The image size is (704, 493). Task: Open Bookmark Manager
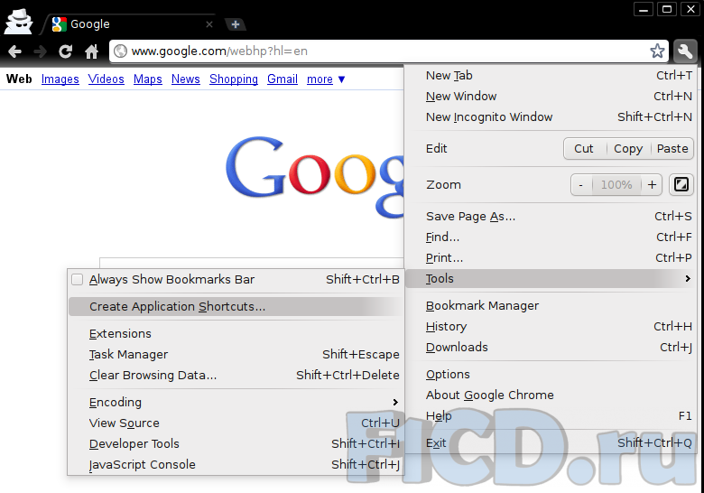coord(552,306)
